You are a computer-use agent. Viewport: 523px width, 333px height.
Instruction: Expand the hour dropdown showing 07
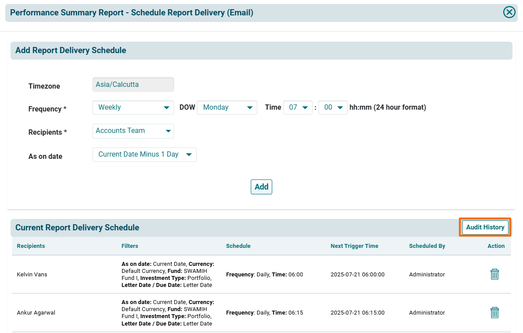[x=297, y=107]
